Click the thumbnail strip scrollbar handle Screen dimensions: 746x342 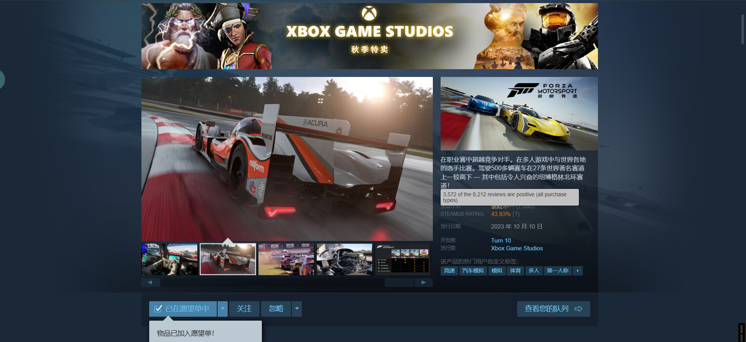[399, 283]
